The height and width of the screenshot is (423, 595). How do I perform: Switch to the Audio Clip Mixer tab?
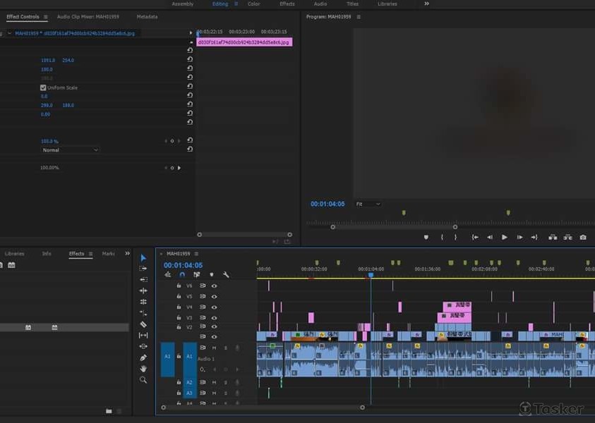(x=78, y=16)
